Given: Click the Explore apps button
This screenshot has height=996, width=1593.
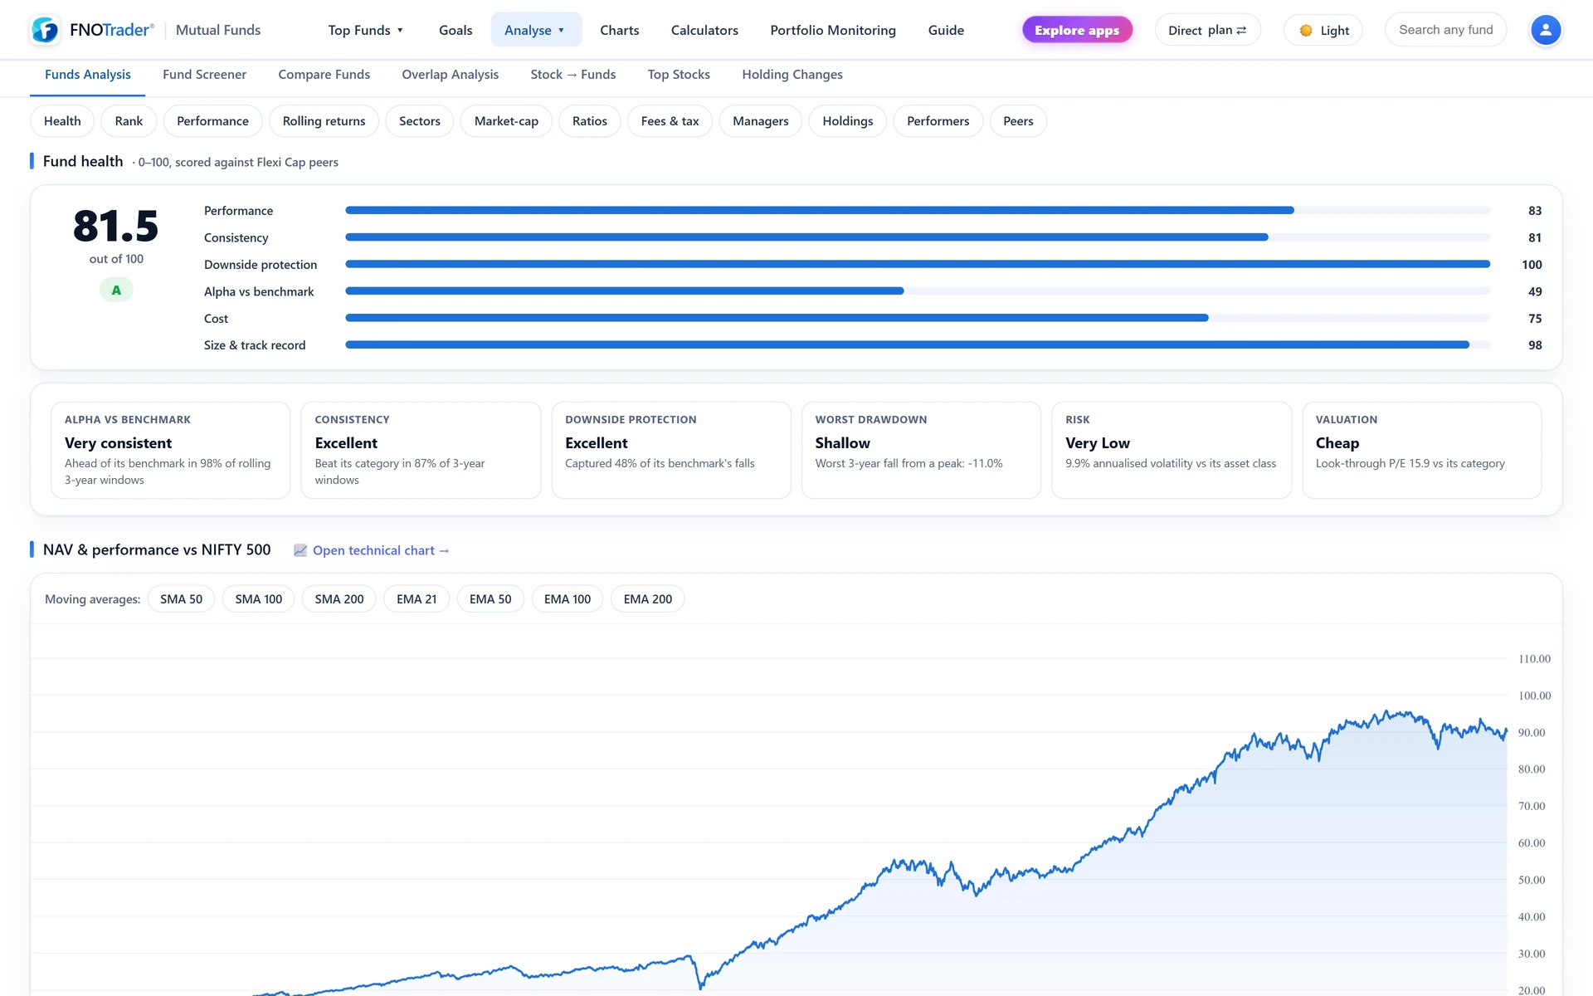Looking at the screenshot, I should pos(1076,30).
